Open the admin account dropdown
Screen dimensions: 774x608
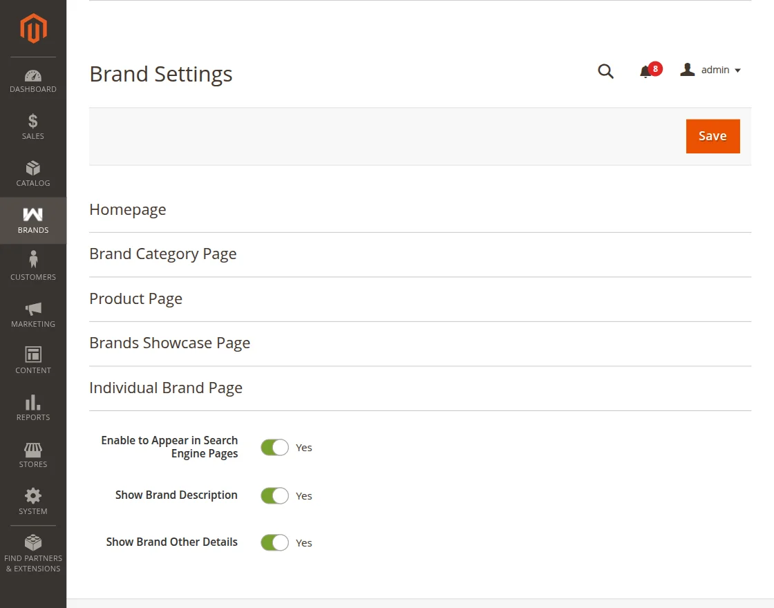pyautogui.click(x=710, y=70)
